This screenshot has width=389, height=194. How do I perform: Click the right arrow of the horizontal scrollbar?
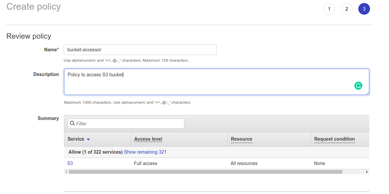click(367, 172)
